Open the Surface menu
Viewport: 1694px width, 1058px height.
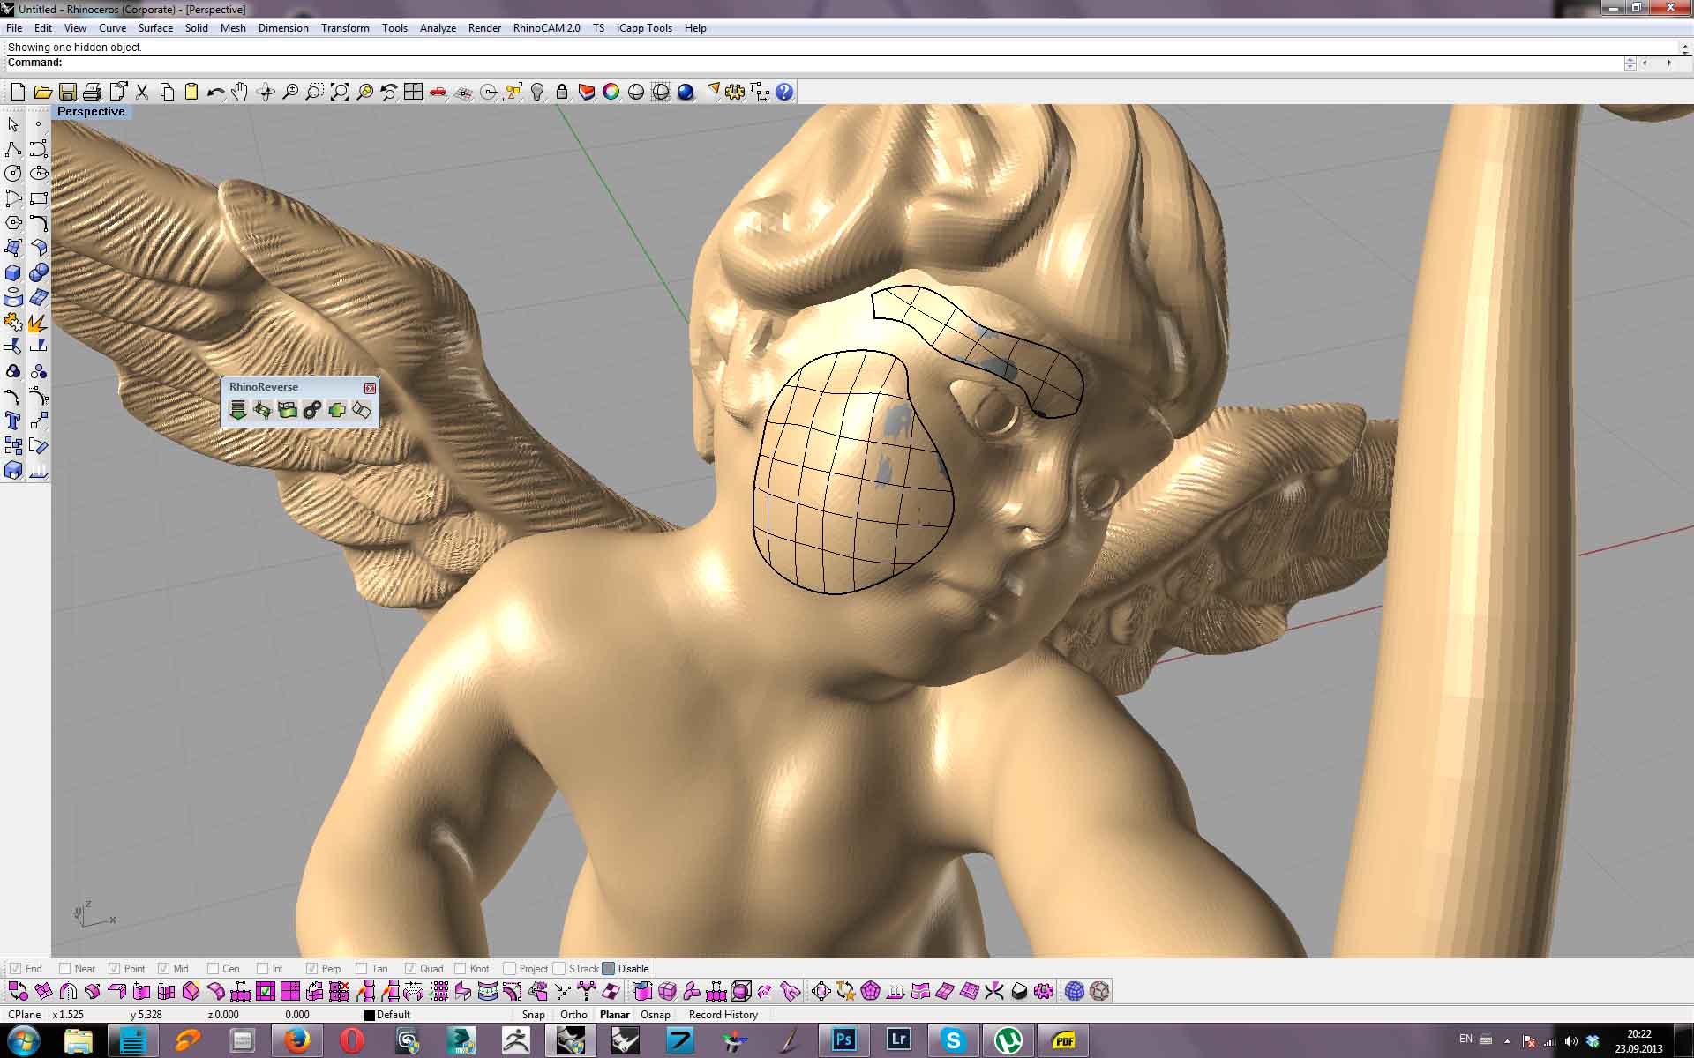pos(155,28)
